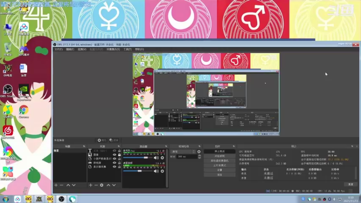Screen dimensions: 361x203
Task: Click the 滤镜 filters button
Action: [x=114, y=140]
